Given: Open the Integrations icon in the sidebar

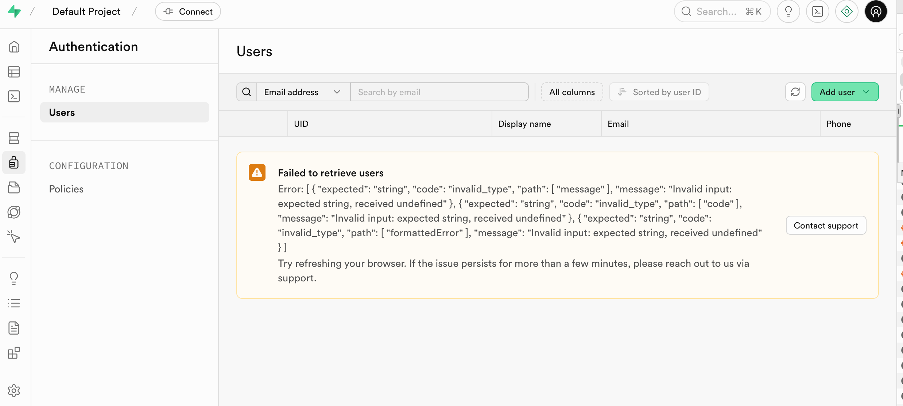Looking at the screenshot, I should coord(14,353).
